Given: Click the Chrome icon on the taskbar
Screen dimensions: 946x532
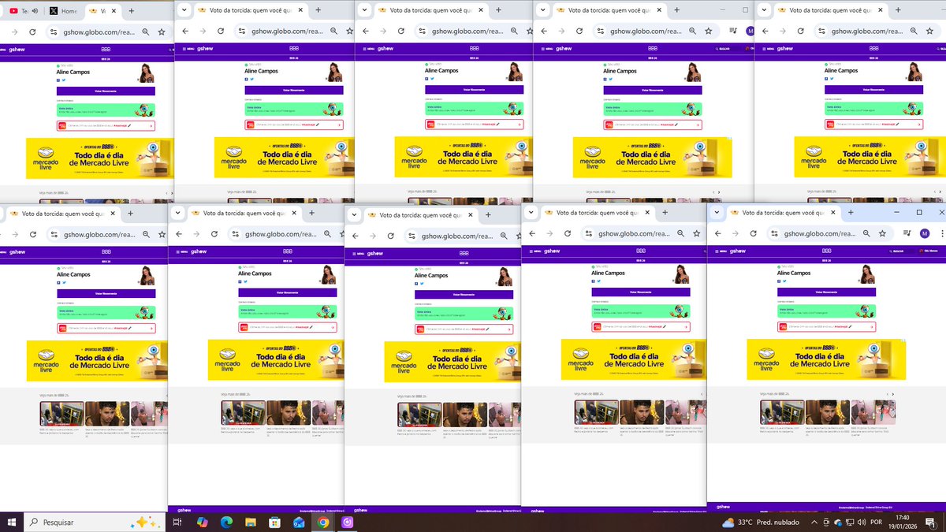Looking at the screenshot, I should click(323, 522).
